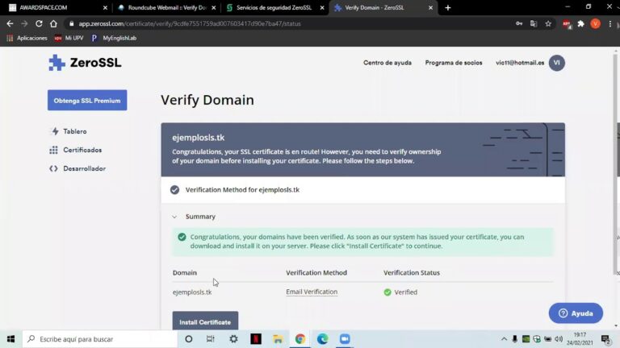Screen dimensions: 620x348
Task: Open the volume control in system tray
Action: pyautogui.click(x=559, y=339)
